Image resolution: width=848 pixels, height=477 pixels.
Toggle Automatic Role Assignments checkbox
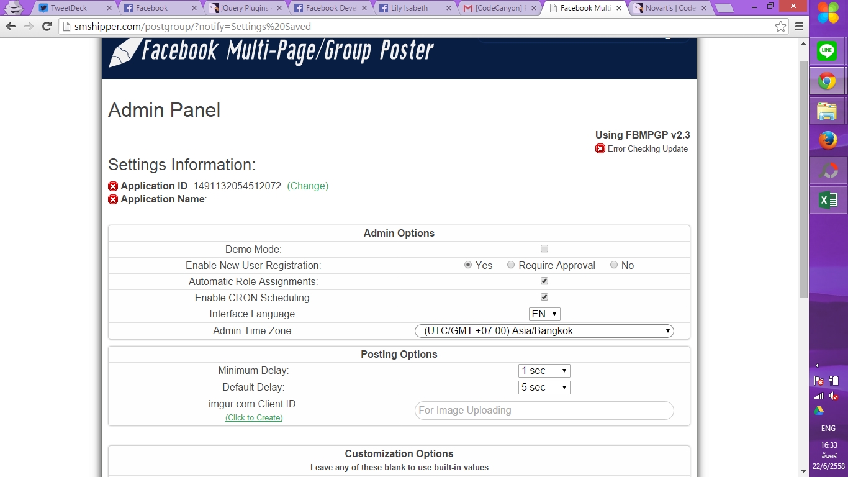(x=544, y=281)
